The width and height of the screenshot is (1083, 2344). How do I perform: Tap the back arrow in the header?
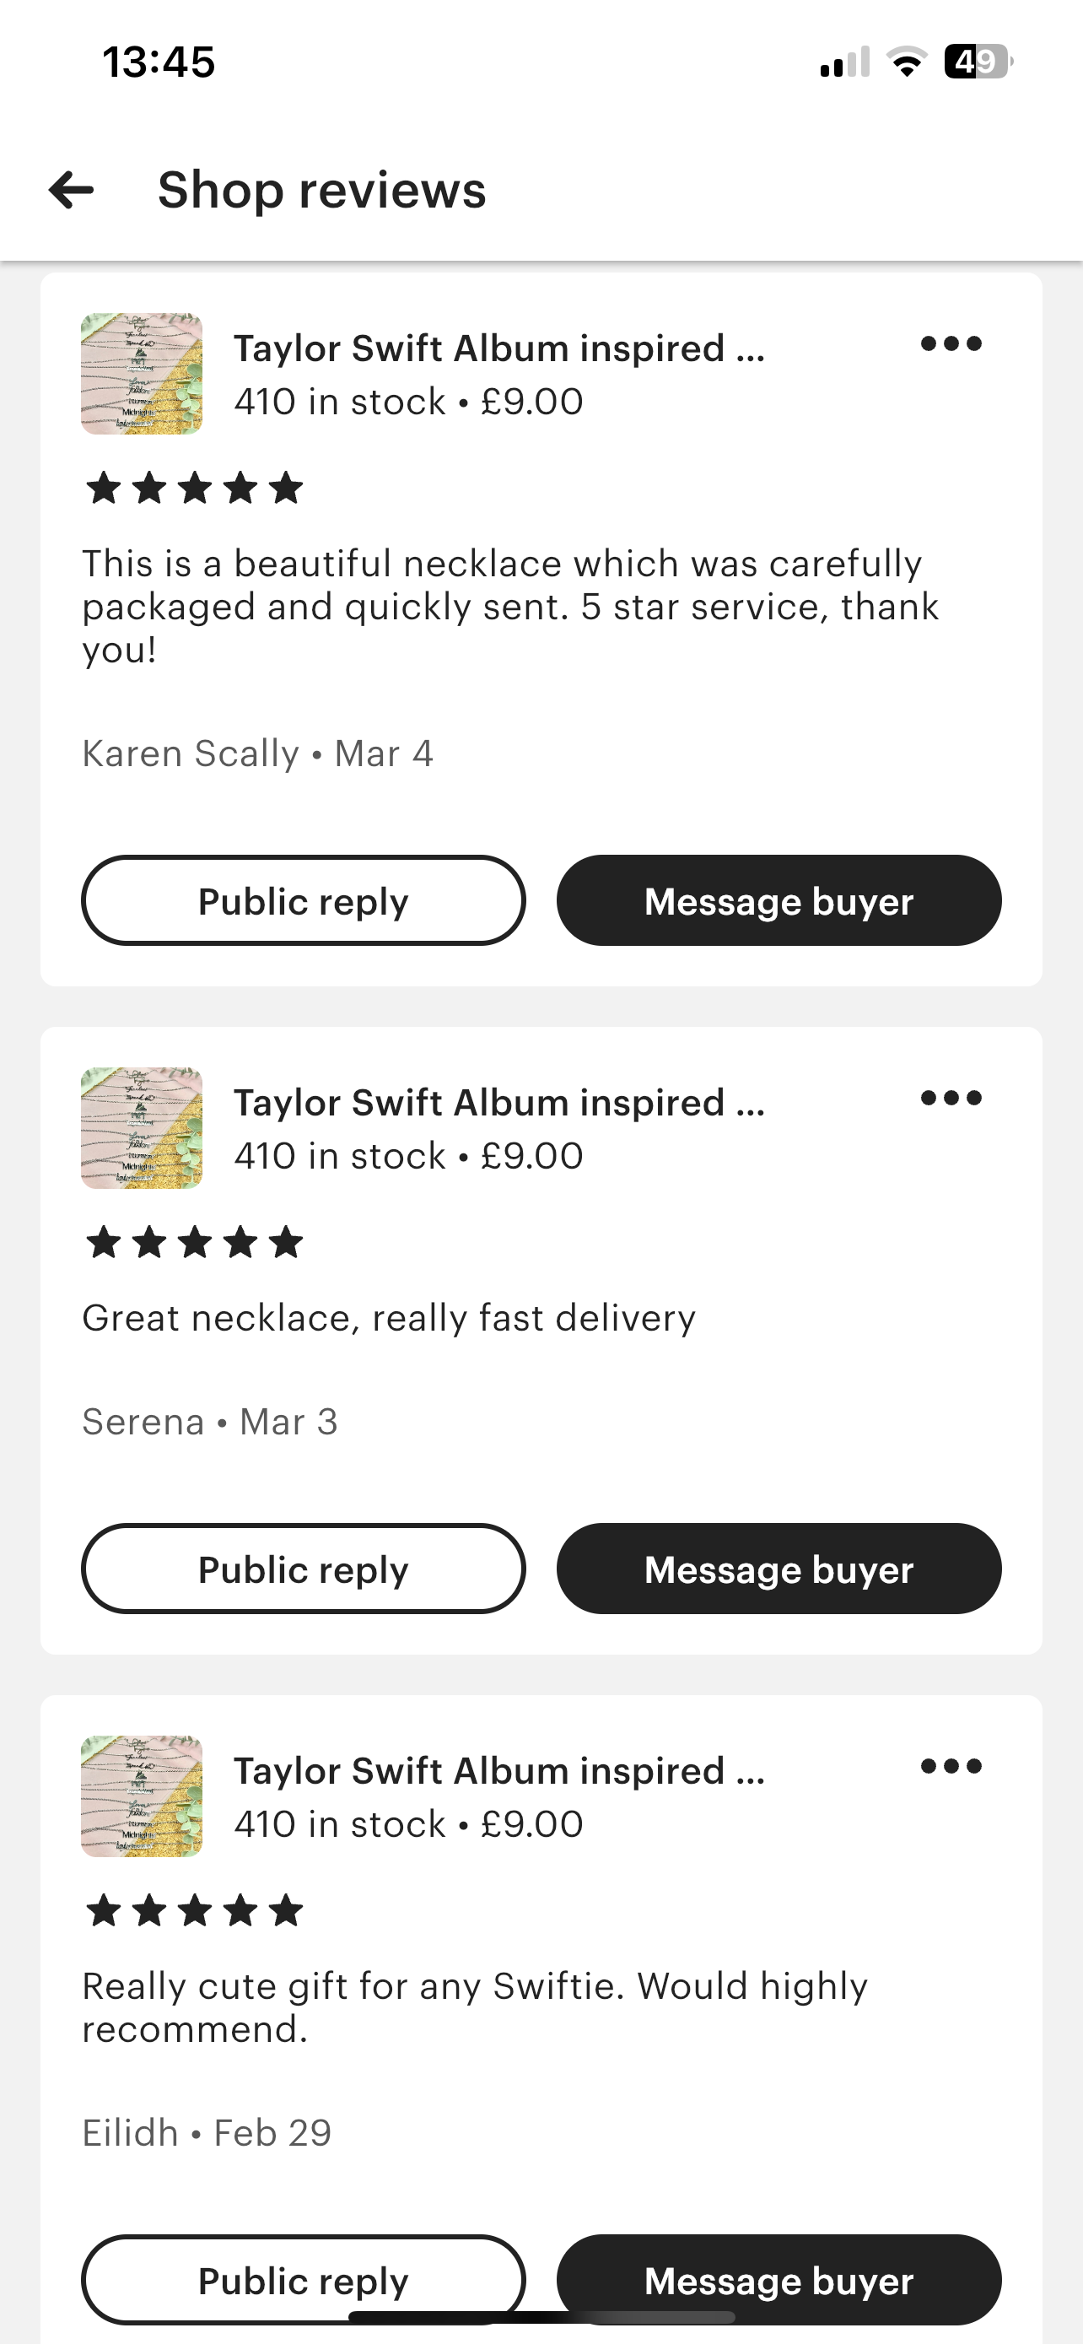[71, 190]
